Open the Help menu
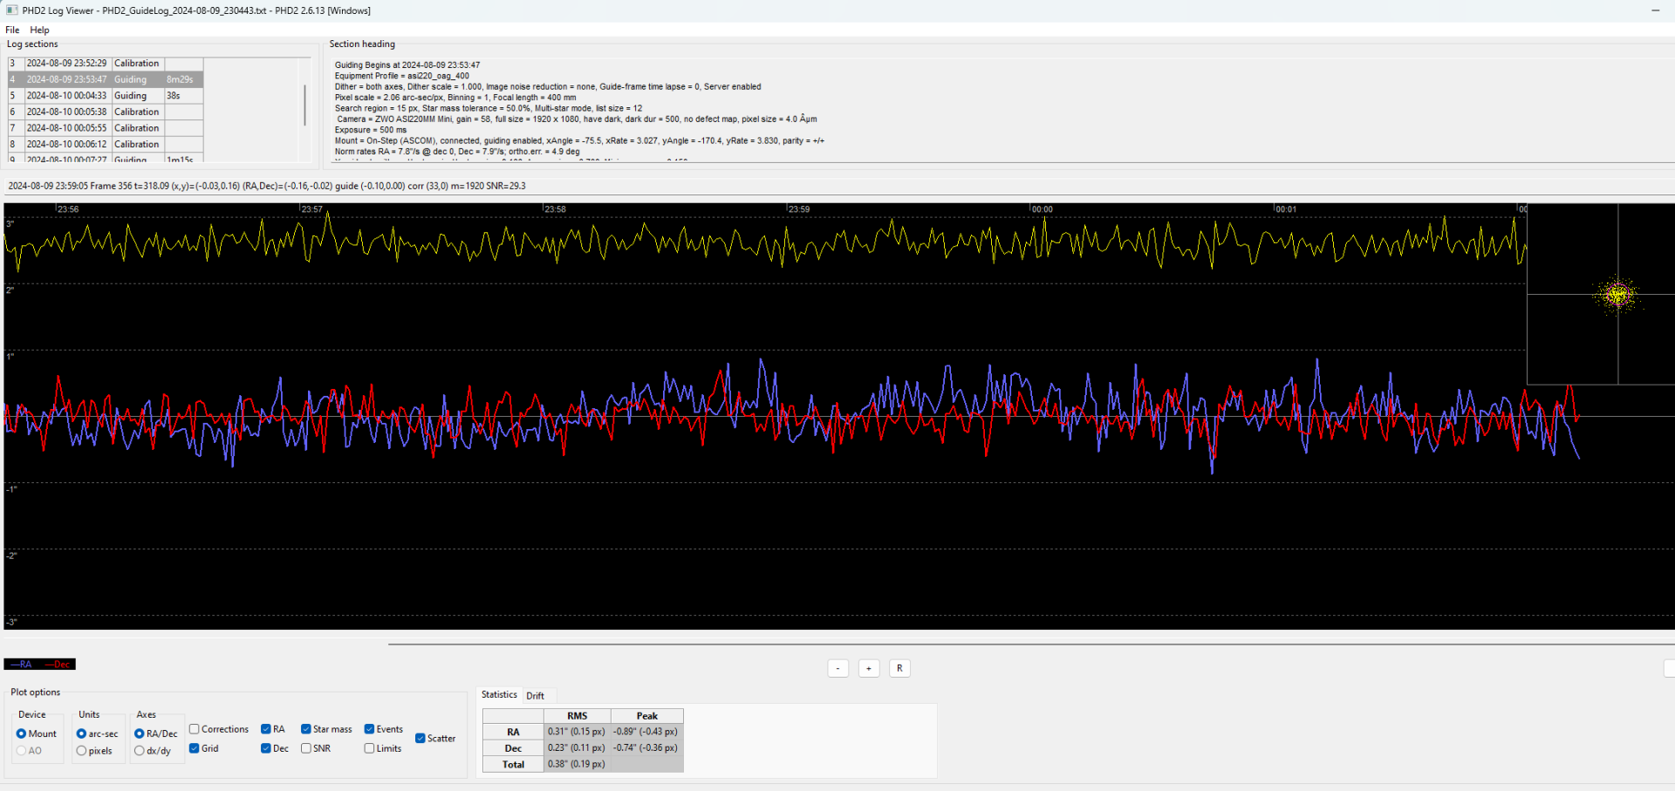Screen dimensions: 1675x791 pyautogui.click(x=39, y=30)
